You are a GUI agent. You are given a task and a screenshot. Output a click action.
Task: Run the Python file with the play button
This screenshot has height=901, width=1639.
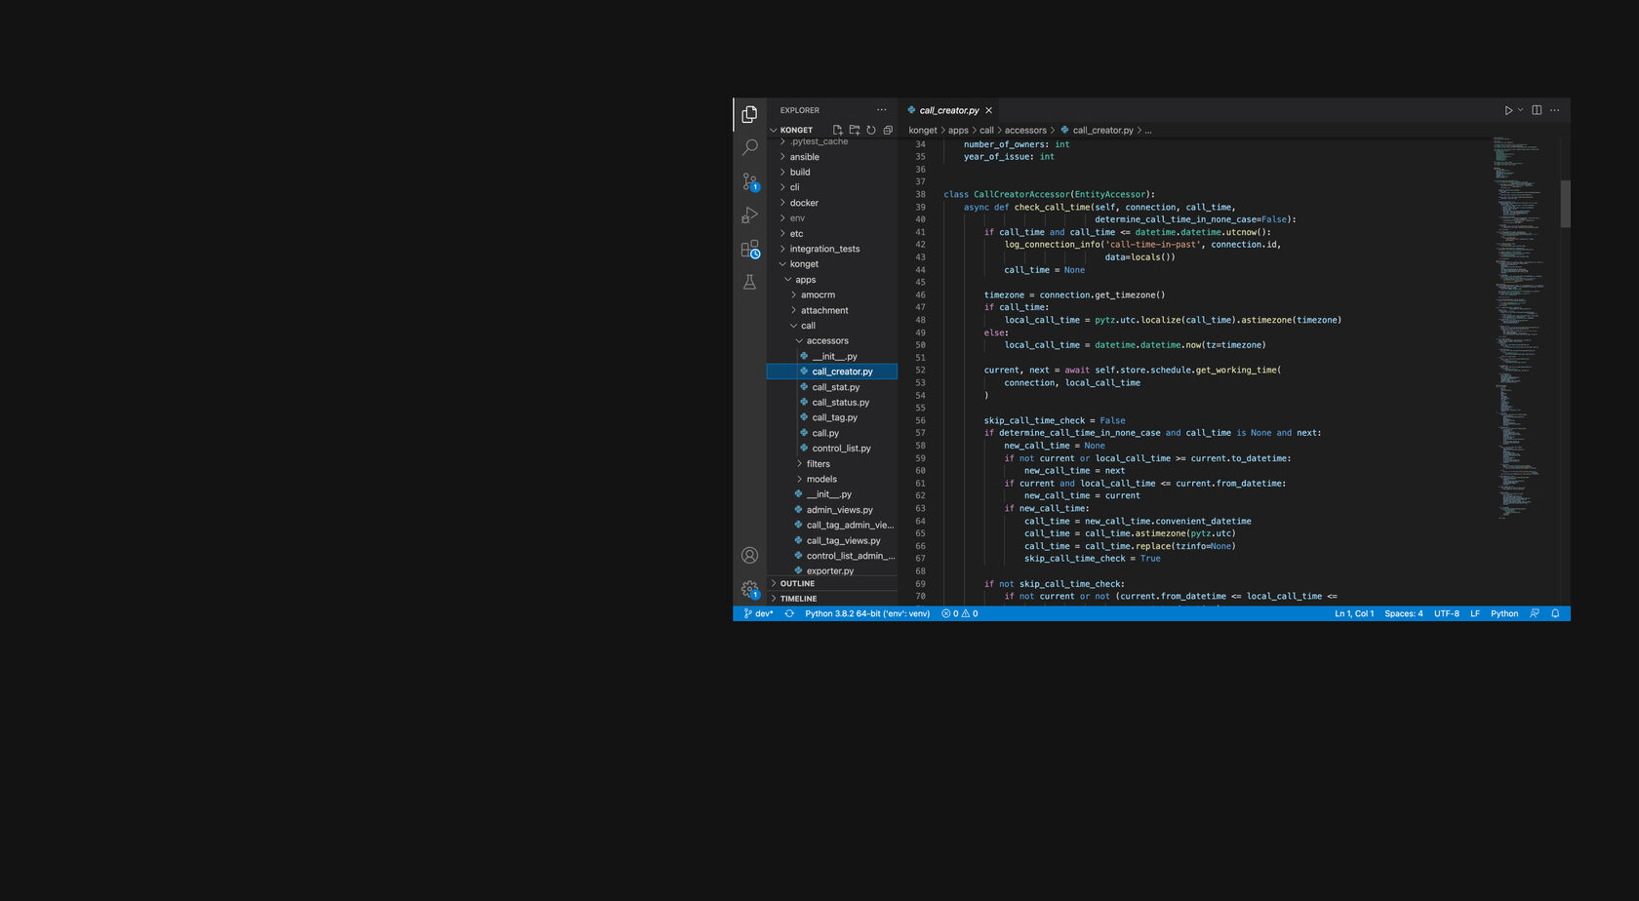(x=1508, y=110)
